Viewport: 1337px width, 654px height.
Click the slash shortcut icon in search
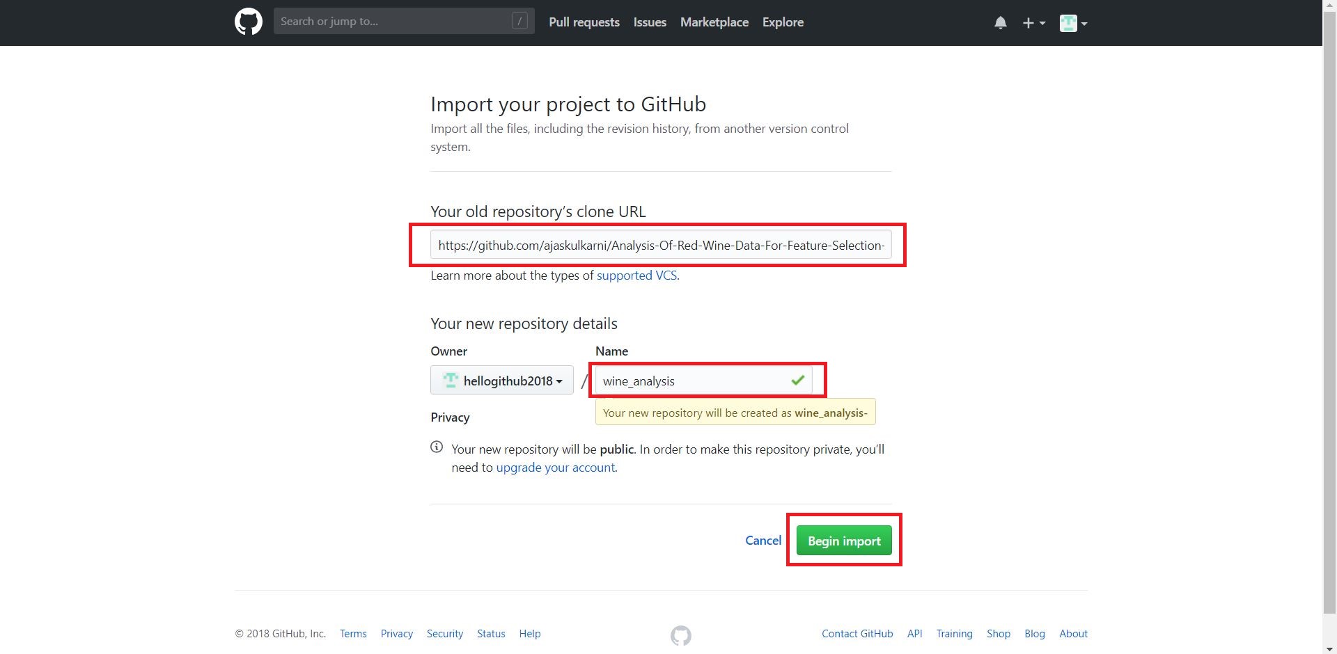point(519,21)
